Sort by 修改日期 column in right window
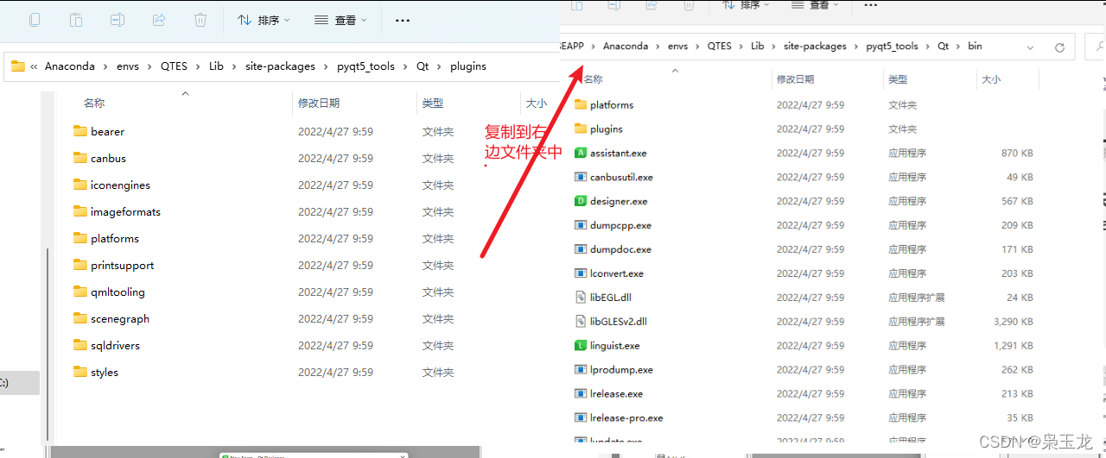The image size is (1106, 458). click(x=796, y=79)
